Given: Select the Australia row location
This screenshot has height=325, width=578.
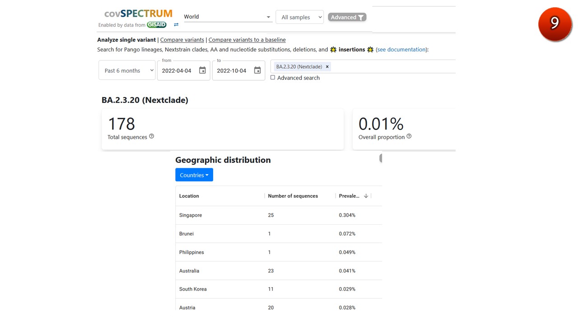Looking at the screenshot, I should [189, 271].
